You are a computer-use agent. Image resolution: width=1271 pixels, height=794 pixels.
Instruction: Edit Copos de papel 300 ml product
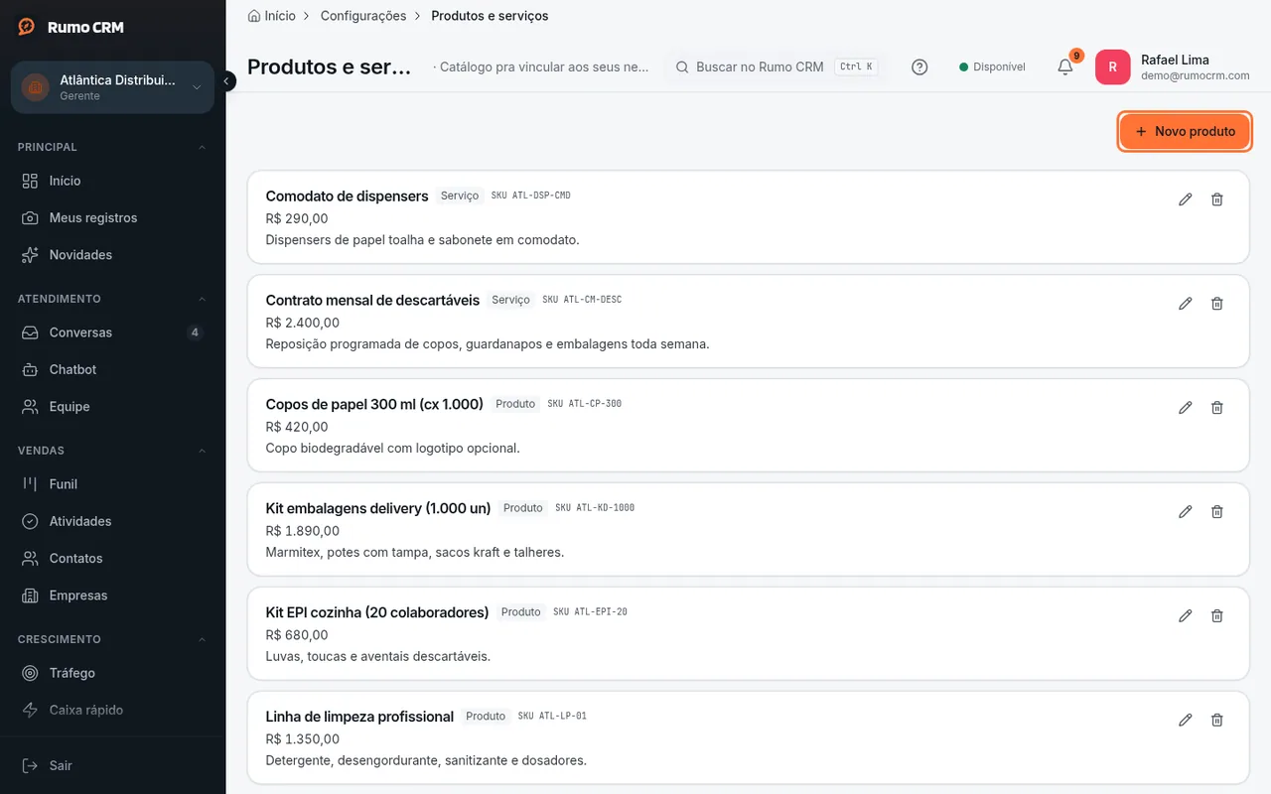[x=1185, y=408]
